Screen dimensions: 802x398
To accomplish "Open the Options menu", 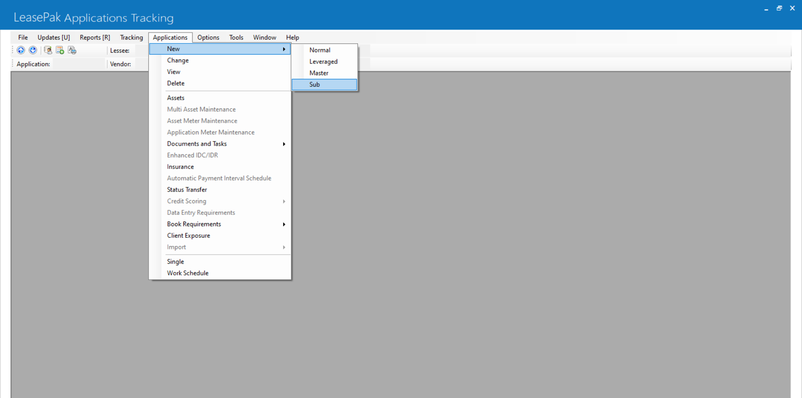I will tap(208, 38).
